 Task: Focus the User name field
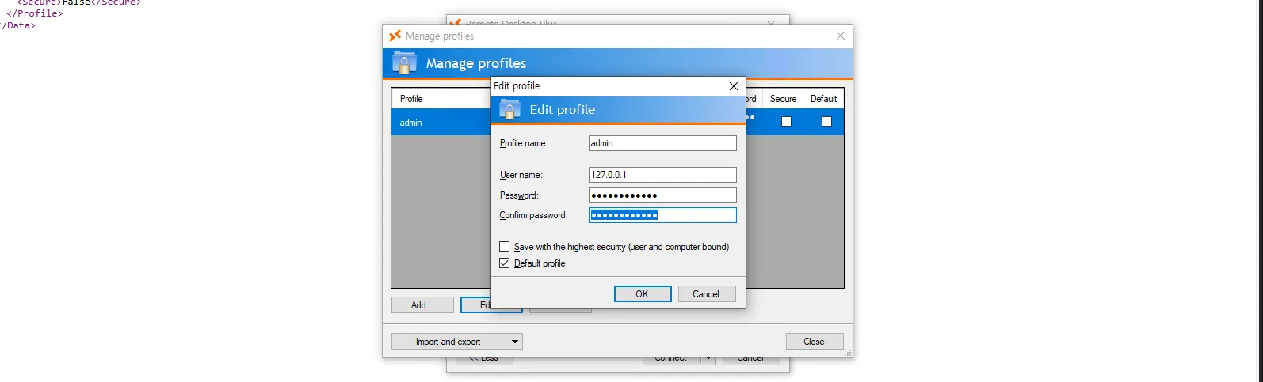[662, 175]
